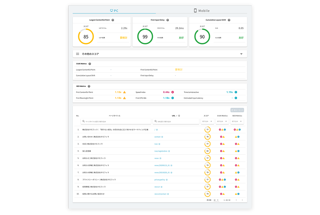Click external link icon beside recruit URL
Viewport: 320px width, 215px height.
pyautogui.click(x=162, y=187)
